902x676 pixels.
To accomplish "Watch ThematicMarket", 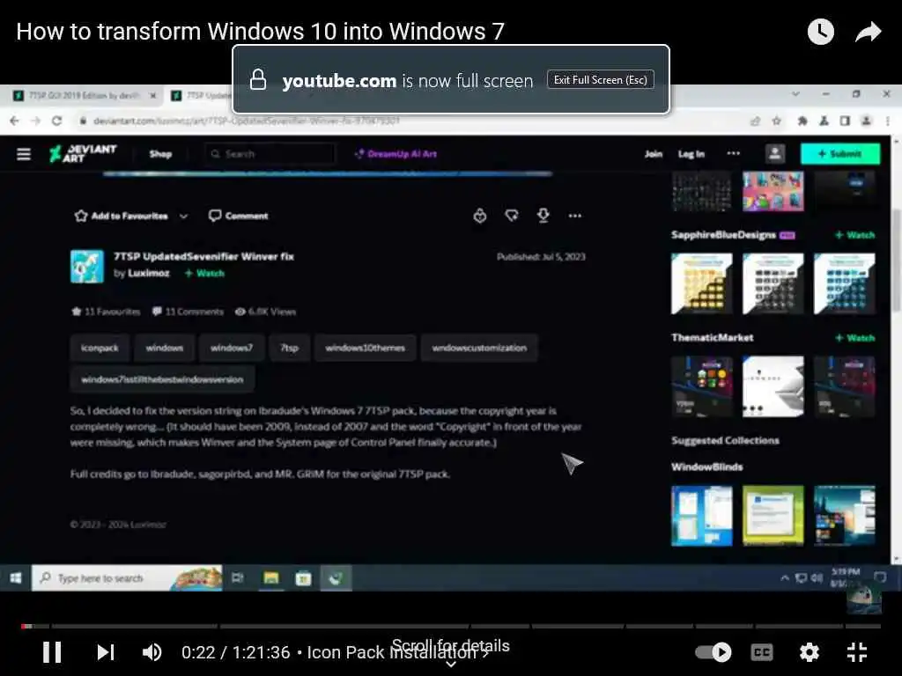I will 854,338.
